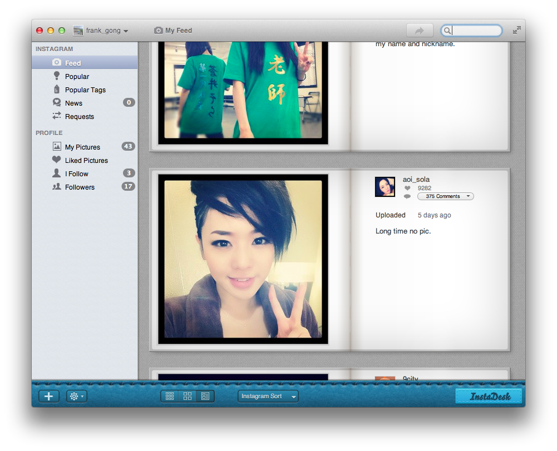557x451 pixels.
Task: Switch to detail list view
Action: 206,397
